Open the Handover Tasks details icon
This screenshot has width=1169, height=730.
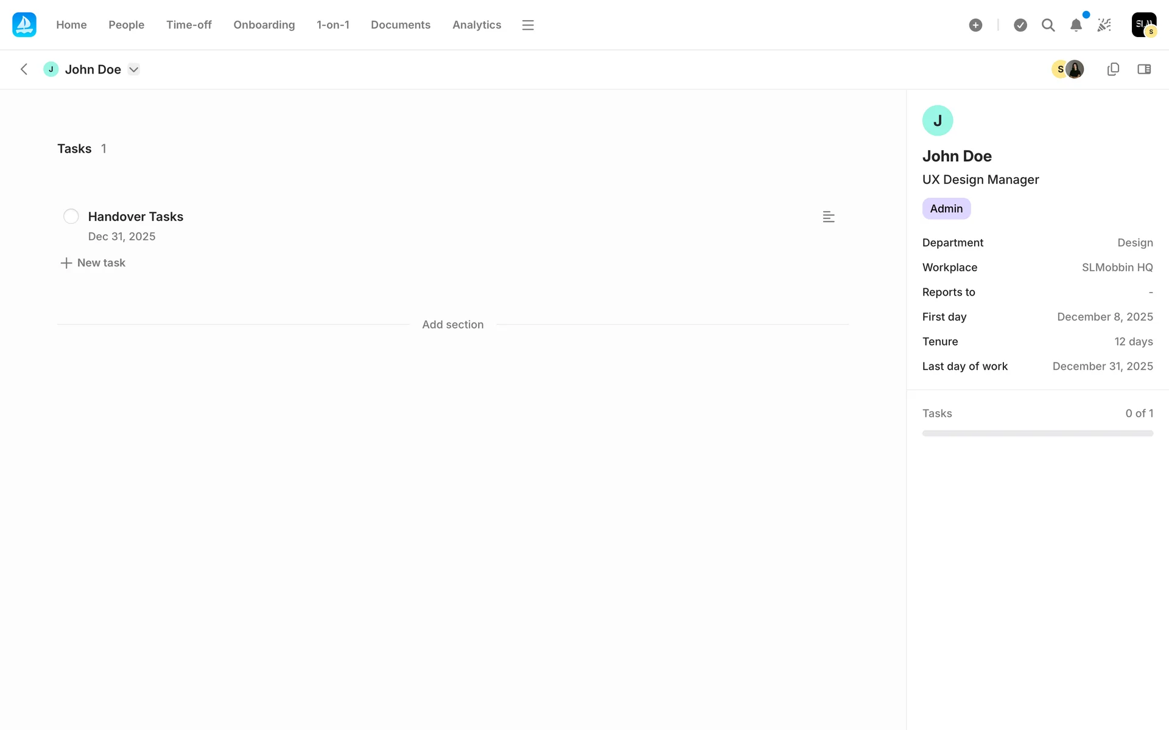coord(828,217)
